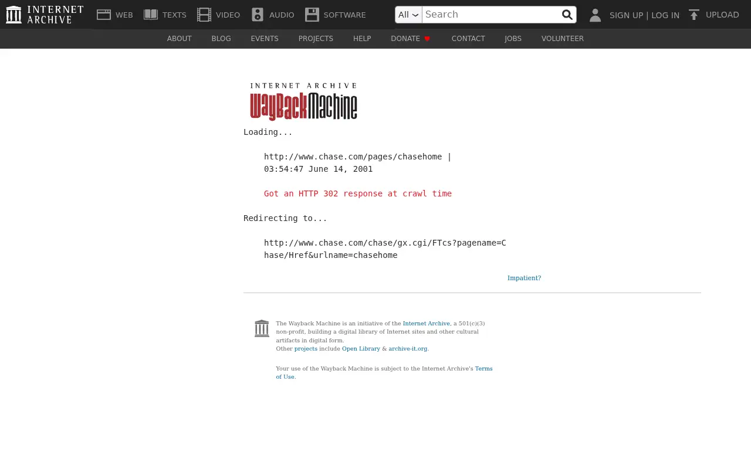
Task: Click the Web window icon
Action: pos(104,15)
